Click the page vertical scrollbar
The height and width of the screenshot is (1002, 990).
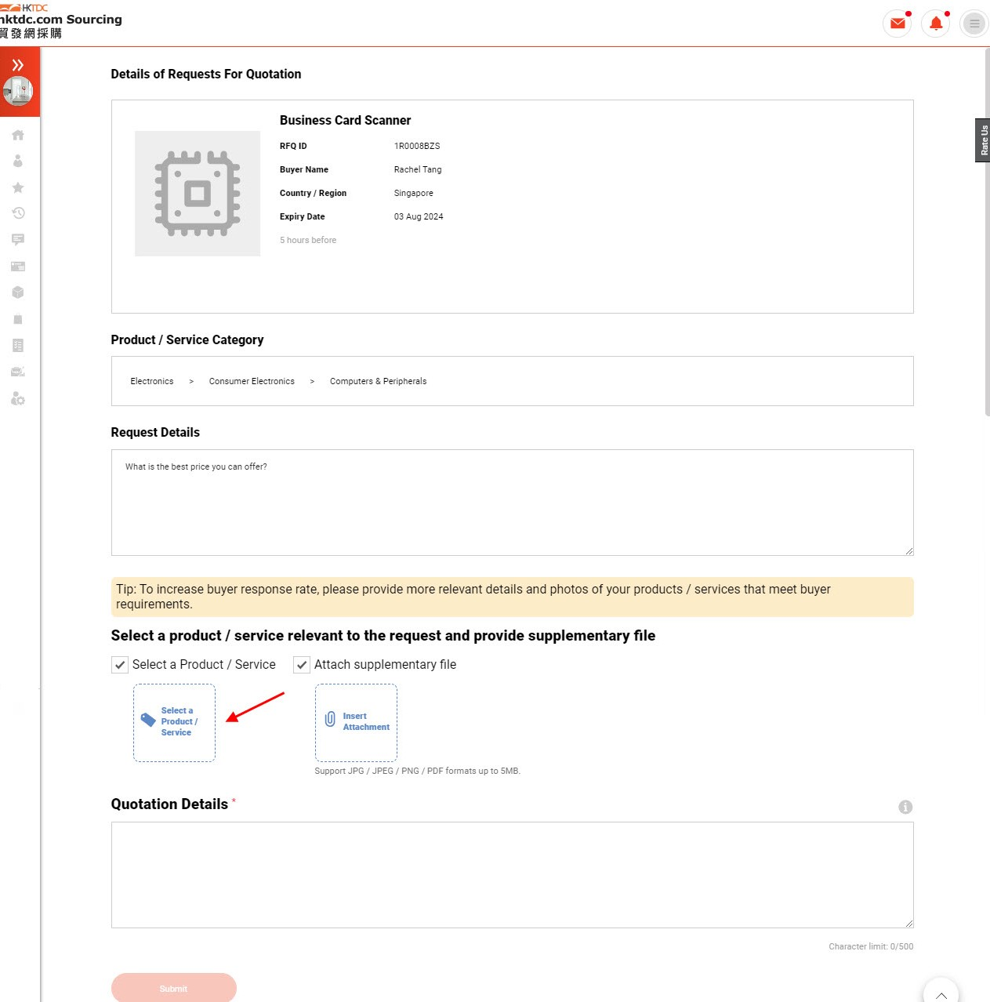coord(987,231)
